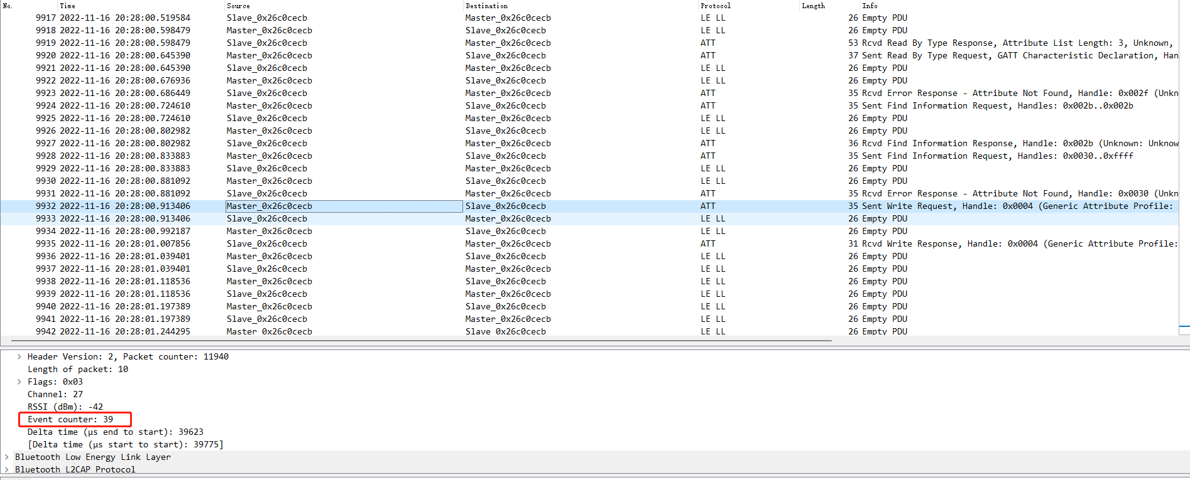Select packet 9941 row
Image resolution: width=1190 pixels, height=480 pixels.
pyautogui.click(x=589, y=319)
